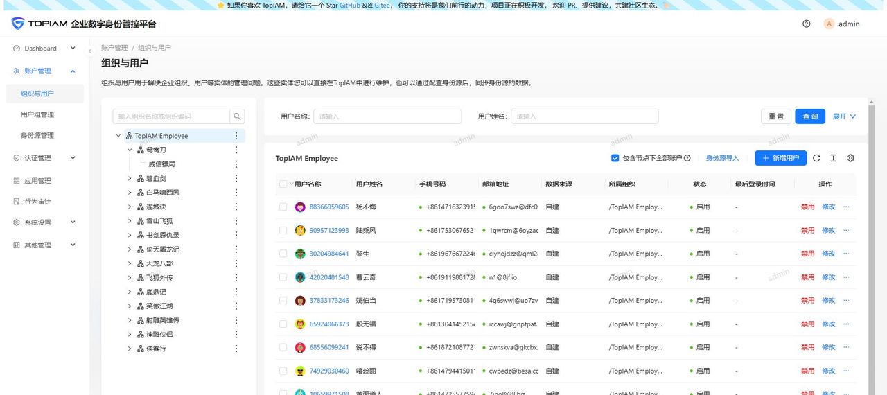Click the organization search magnifier icon
Image resolution: width=887 pixels, height=395 pixels.
pyautogui.click(x=238, y=116)
